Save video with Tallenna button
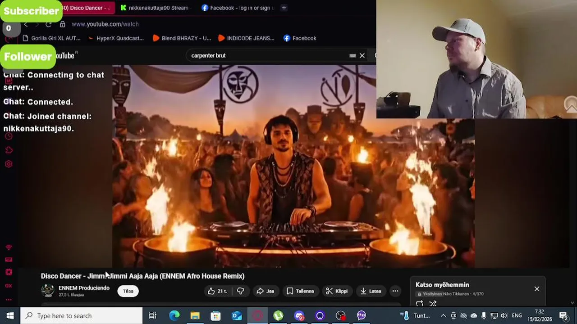577x324 pixels. tap(300, 291)
